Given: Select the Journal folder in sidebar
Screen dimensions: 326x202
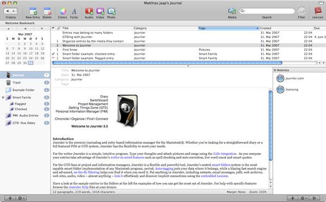Looking at the screenshot, I should coord(25,75).
